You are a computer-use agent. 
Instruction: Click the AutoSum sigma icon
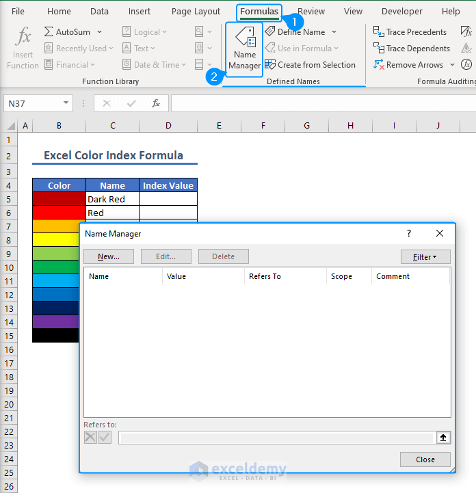point(49,31)
